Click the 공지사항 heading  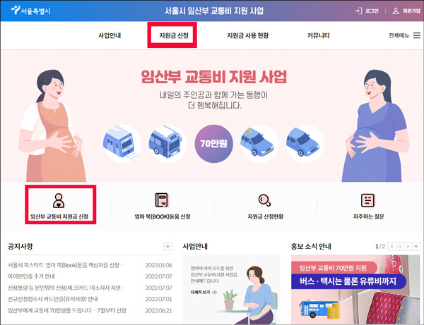pyautogui.click(x=20, y=246)
